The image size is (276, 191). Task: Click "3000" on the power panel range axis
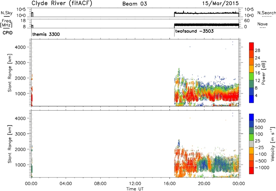pos(20,63)
